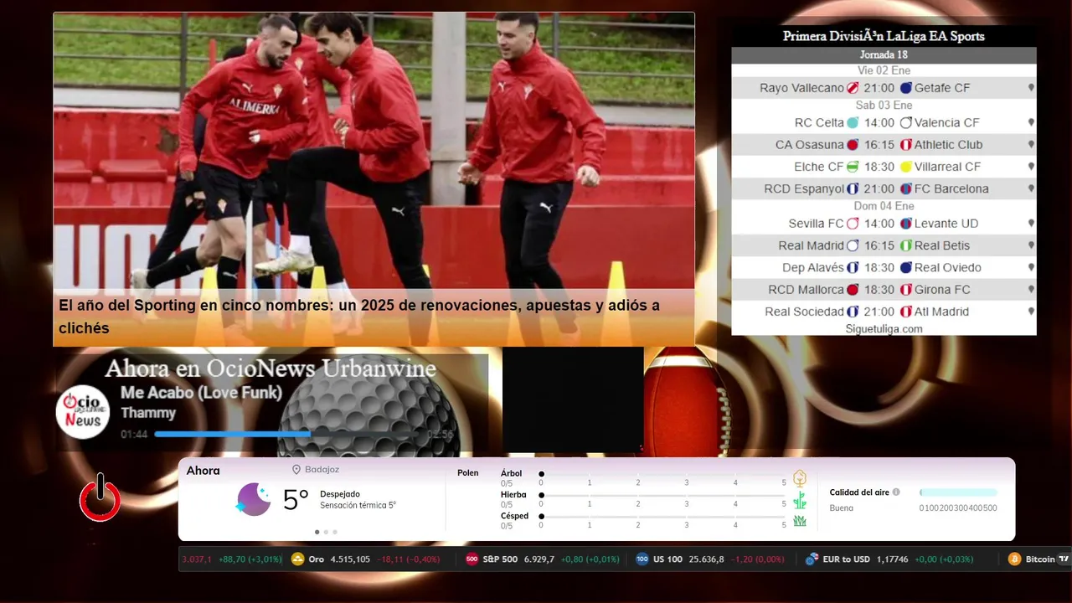The width and height of the screenshot is (1072, 603).
Task: Select the Athletic Club team name
Action: [948, 144]
